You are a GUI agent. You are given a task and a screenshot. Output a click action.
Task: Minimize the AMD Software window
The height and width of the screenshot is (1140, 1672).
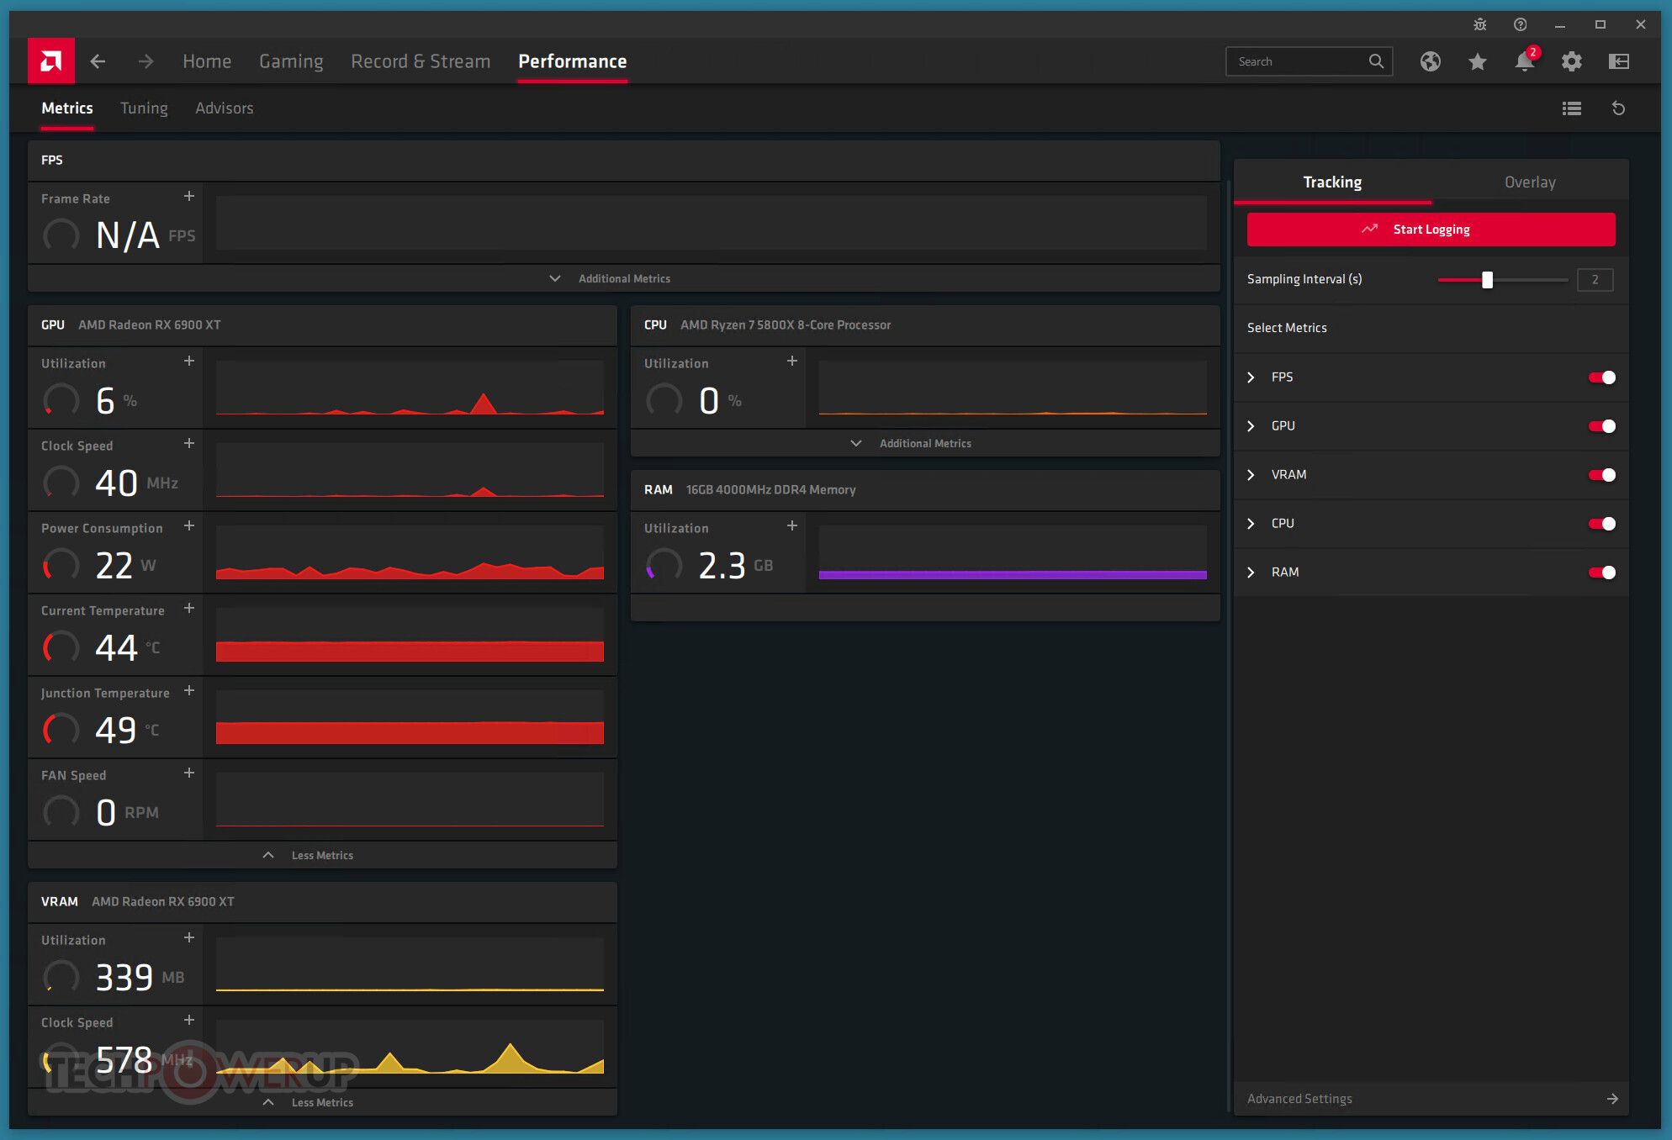click(1560, 24)
